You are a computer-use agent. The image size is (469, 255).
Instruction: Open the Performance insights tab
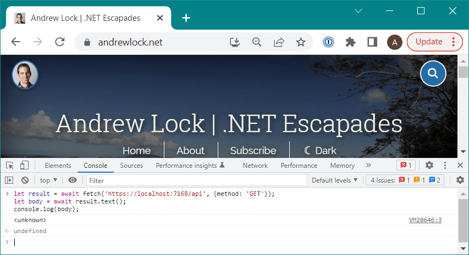click(x=190, y=166)
